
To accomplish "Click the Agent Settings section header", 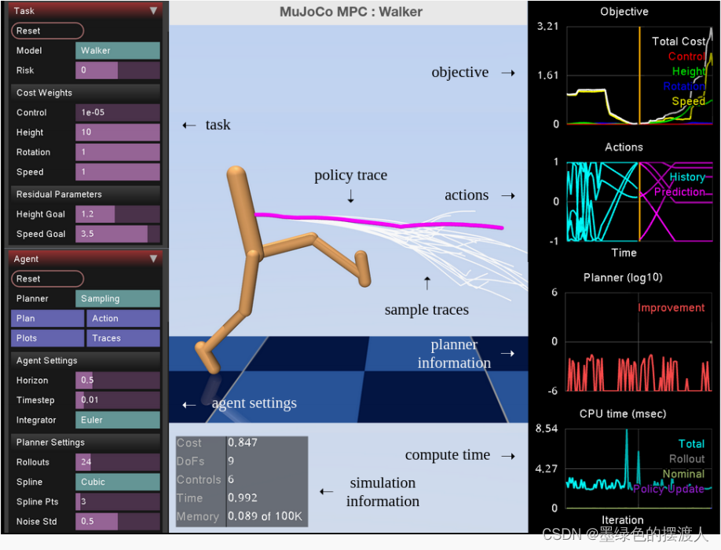I will click(86, 361).
